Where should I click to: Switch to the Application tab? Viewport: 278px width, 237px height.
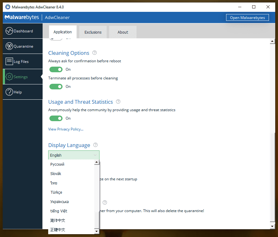(63, 32)
